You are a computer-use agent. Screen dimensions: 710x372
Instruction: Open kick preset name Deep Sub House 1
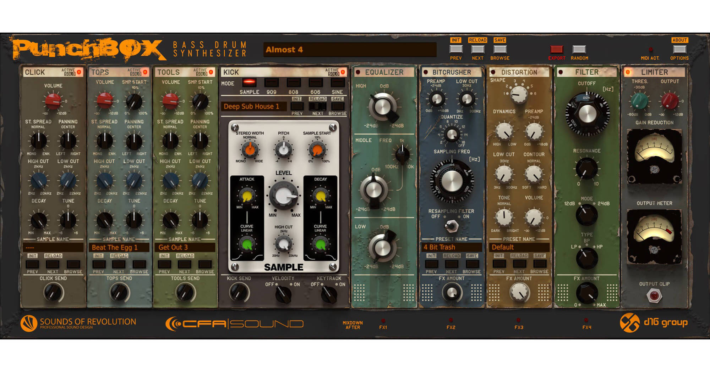[253, 106]
